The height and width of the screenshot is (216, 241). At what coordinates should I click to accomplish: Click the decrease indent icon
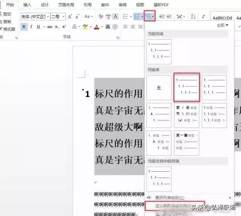[x=162, y=17]
